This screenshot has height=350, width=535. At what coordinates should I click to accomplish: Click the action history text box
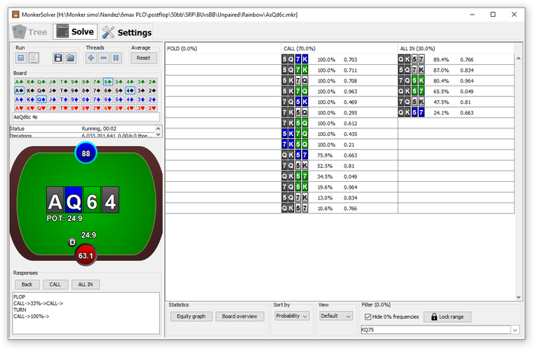click(86, 313)
